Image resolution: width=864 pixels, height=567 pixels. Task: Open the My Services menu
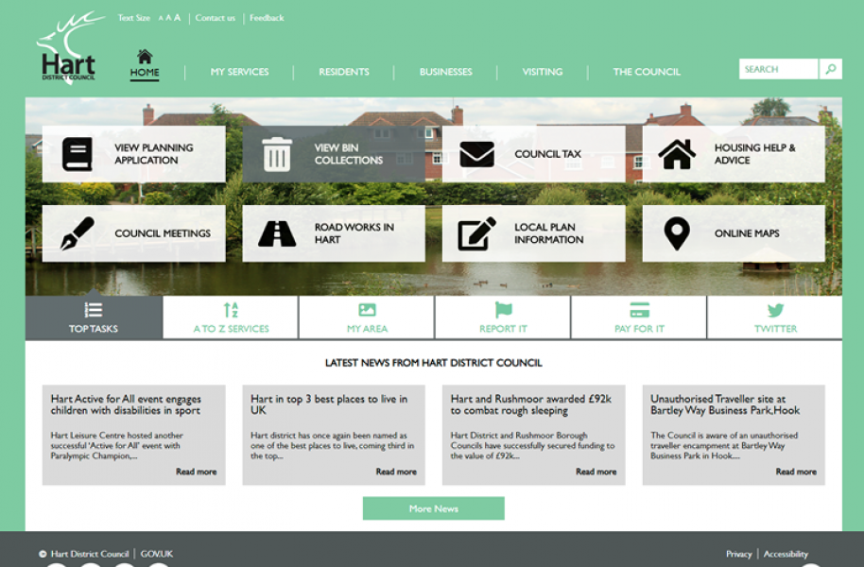(240, 72)
